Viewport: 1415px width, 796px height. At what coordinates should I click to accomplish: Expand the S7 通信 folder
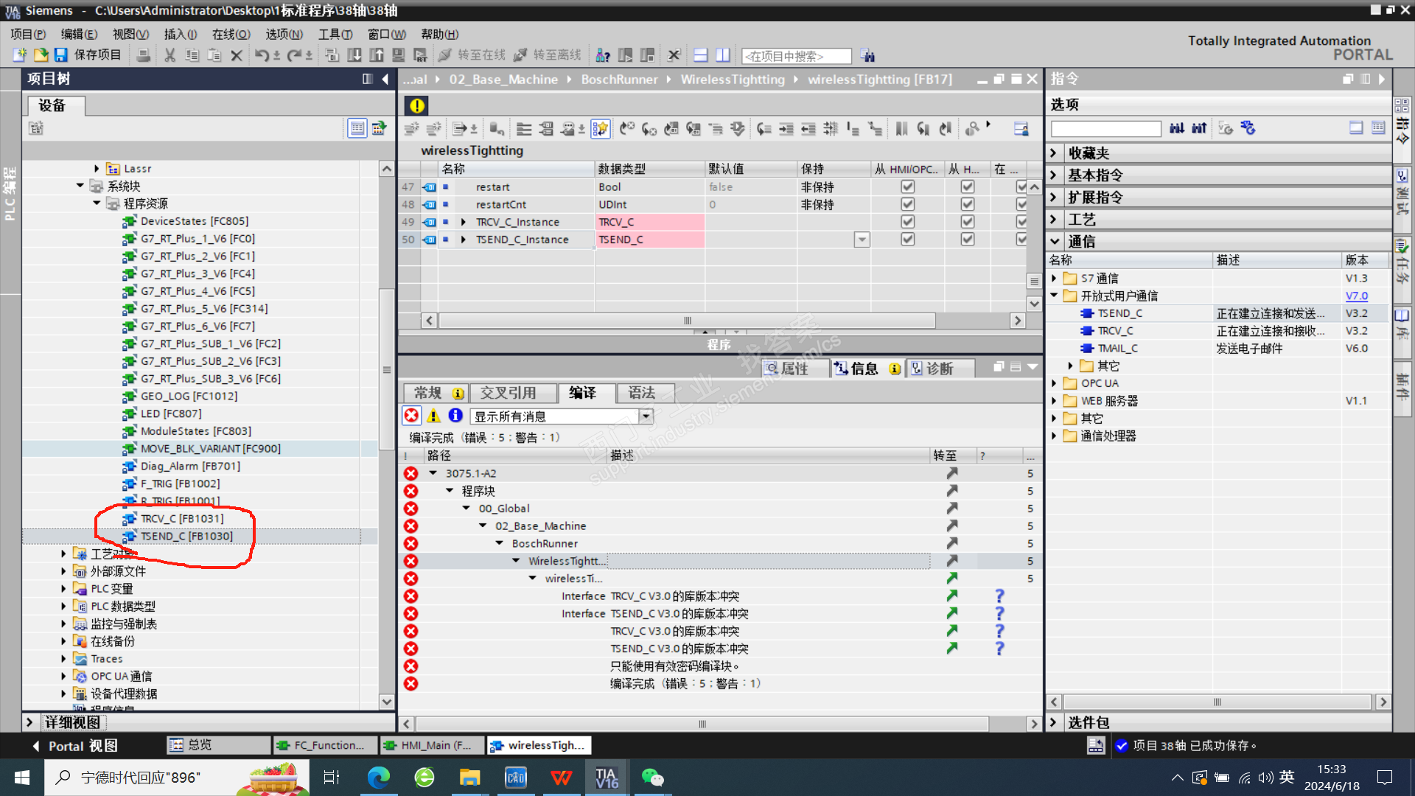tap(1054, 279)
